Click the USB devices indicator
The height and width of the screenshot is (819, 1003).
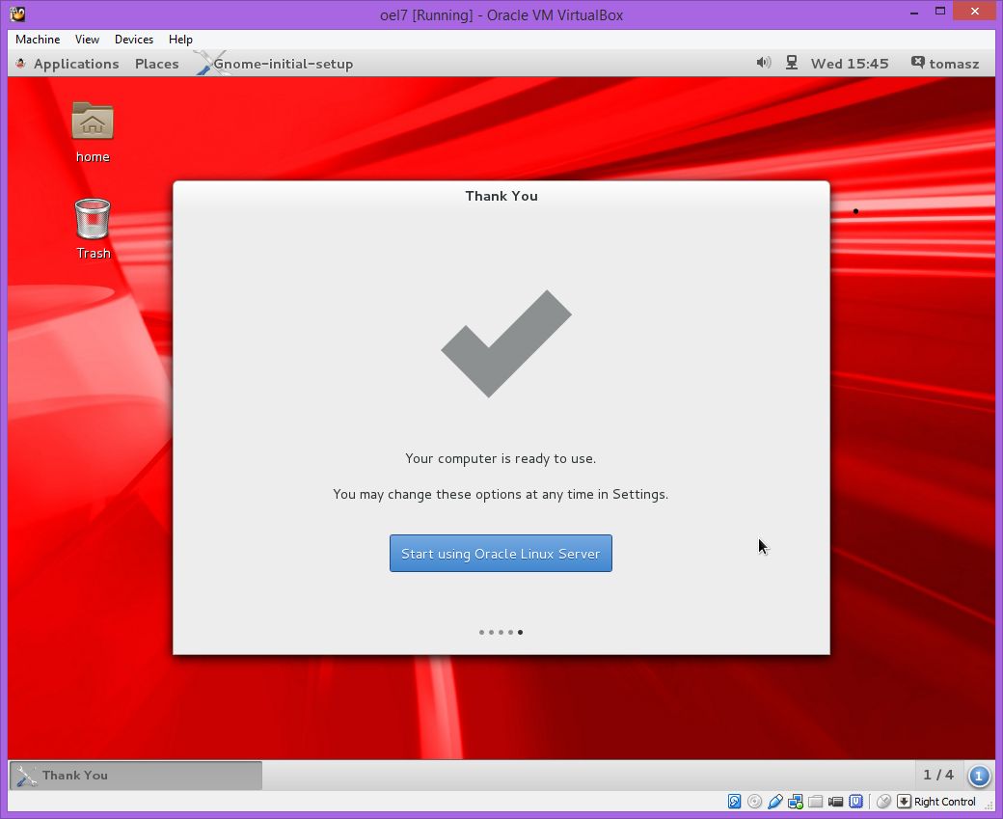[x=775, y=801]
